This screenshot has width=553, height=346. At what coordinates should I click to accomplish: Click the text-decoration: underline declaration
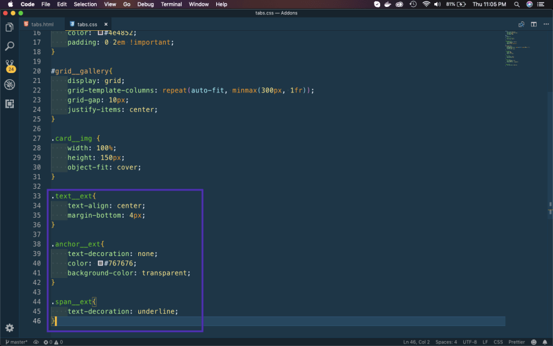(x=123, y=311)
